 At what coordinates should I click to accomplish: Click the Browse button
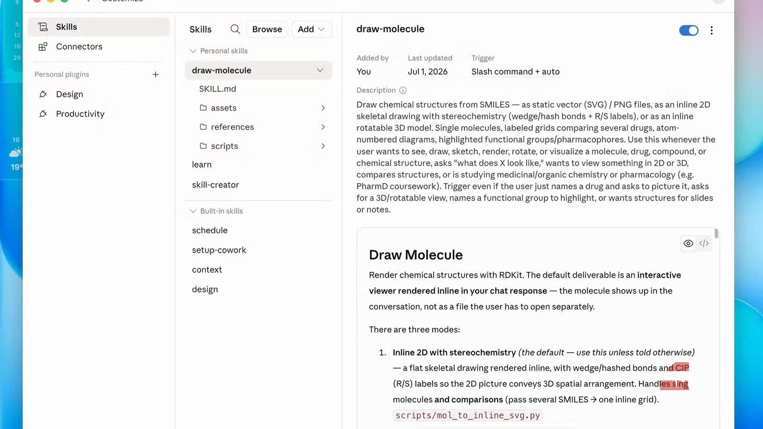coord(267,29)
